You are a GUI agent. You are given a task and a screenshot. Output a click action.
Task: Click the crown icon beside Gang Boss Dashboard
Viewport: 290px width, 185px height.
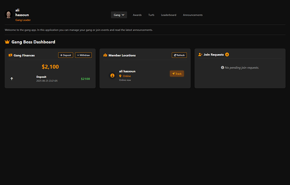(x=7, y=42)
